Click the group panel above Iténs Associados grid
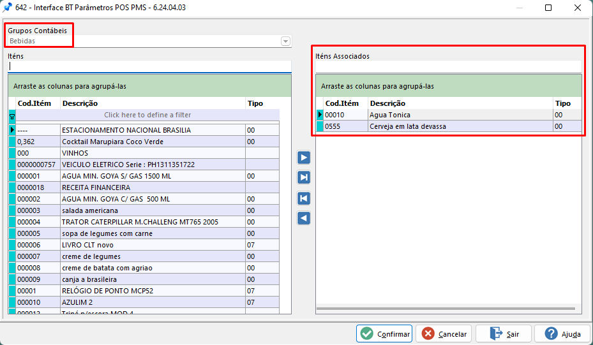The height and width of the screenshot is (345, 593). pyautogui.click(x=449, y=86)
